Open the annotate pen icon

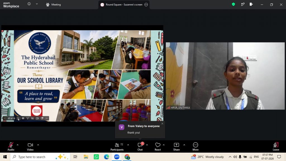coord(243,4)
